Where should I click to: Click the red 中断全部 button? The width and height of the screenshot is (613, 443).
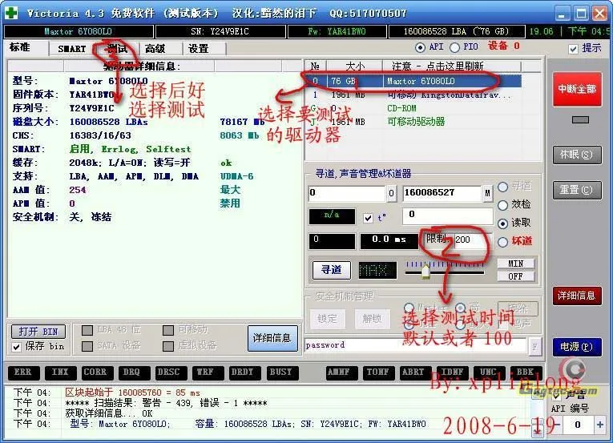[577, 89]
